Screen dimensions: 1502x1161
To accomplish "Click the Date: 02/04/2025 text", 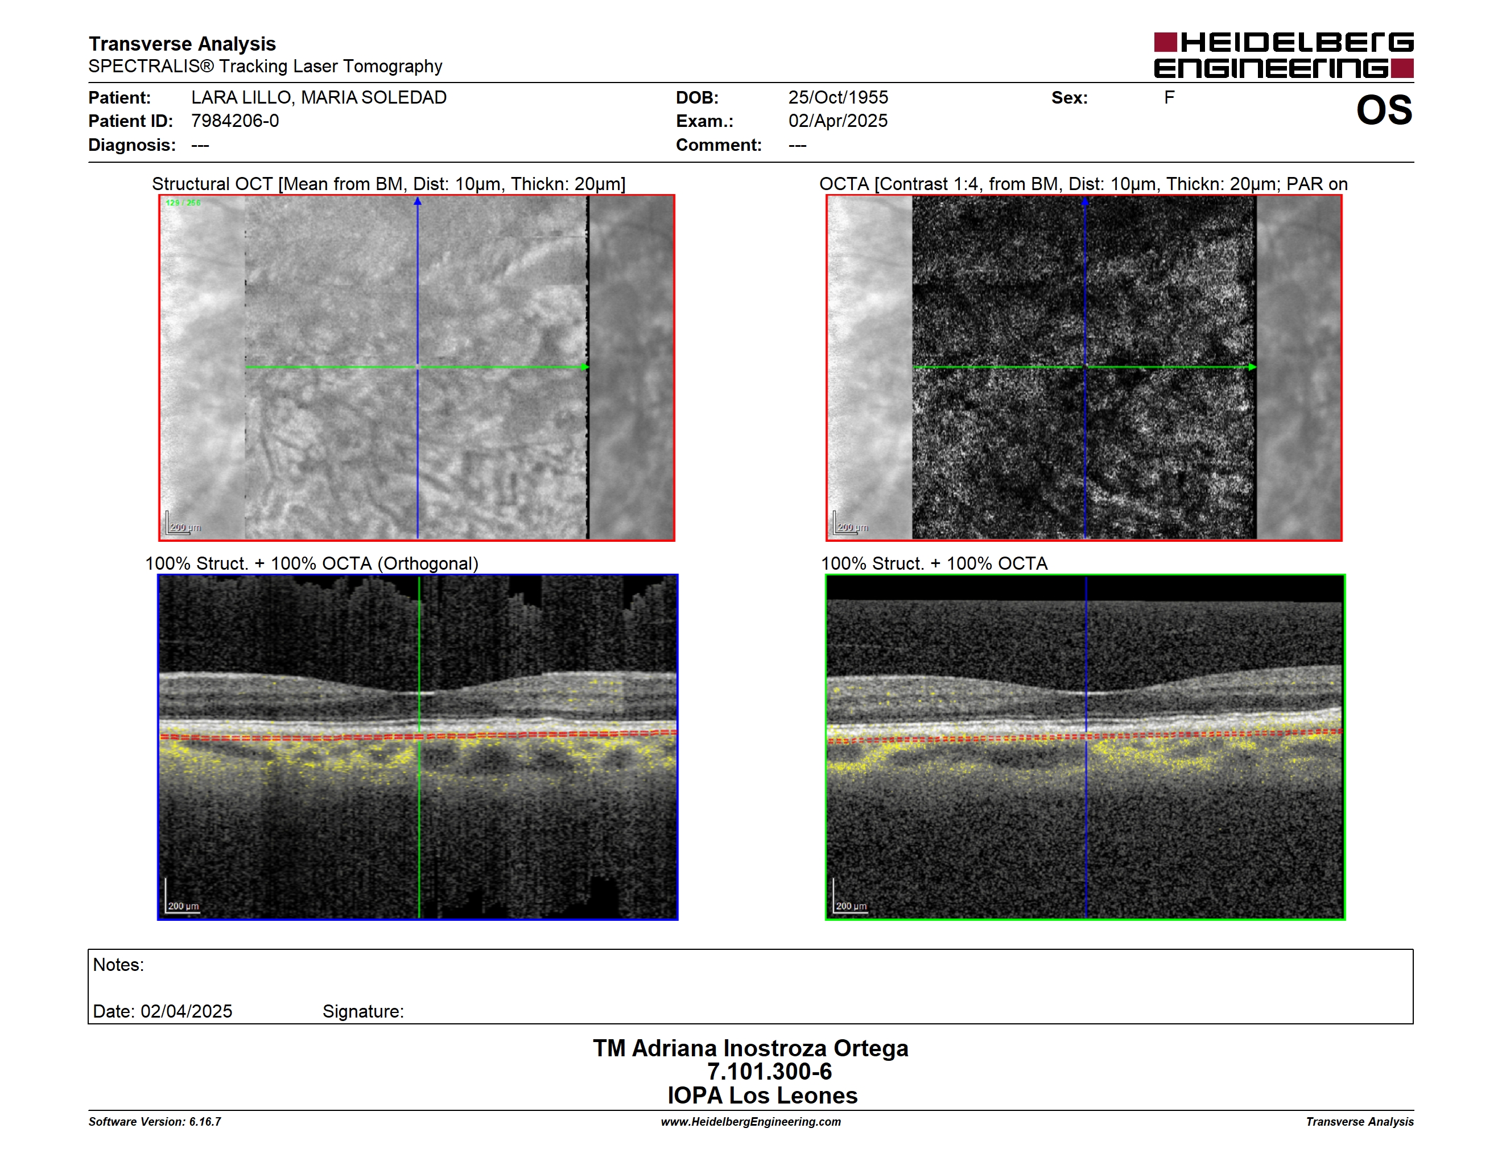I will 162,1011.
